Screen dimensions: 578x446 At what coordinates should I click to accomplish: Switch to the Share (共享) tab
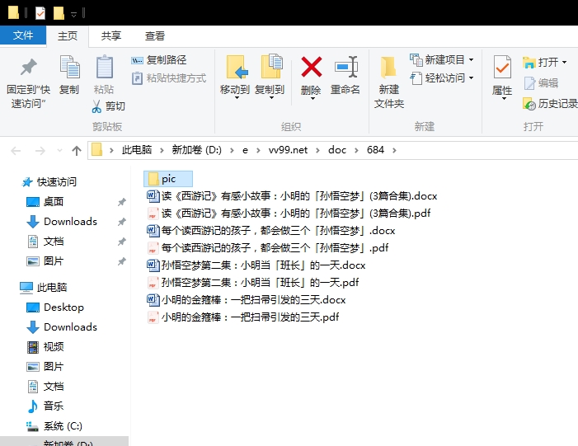point(111,36)
